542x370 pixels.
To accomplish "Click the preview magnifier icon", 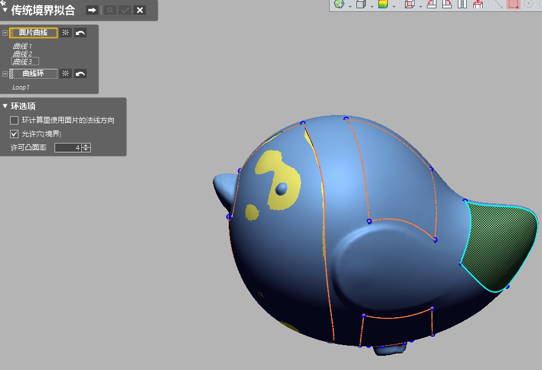I will [x=110, y=10].
